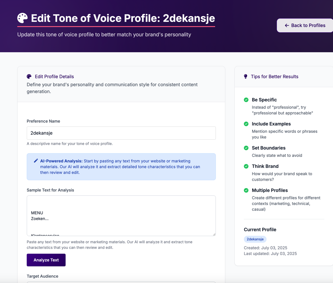Click the Current Profile section heading
Image resolution: width=333 pixels, height=283 pixels.
coord(260,229)
